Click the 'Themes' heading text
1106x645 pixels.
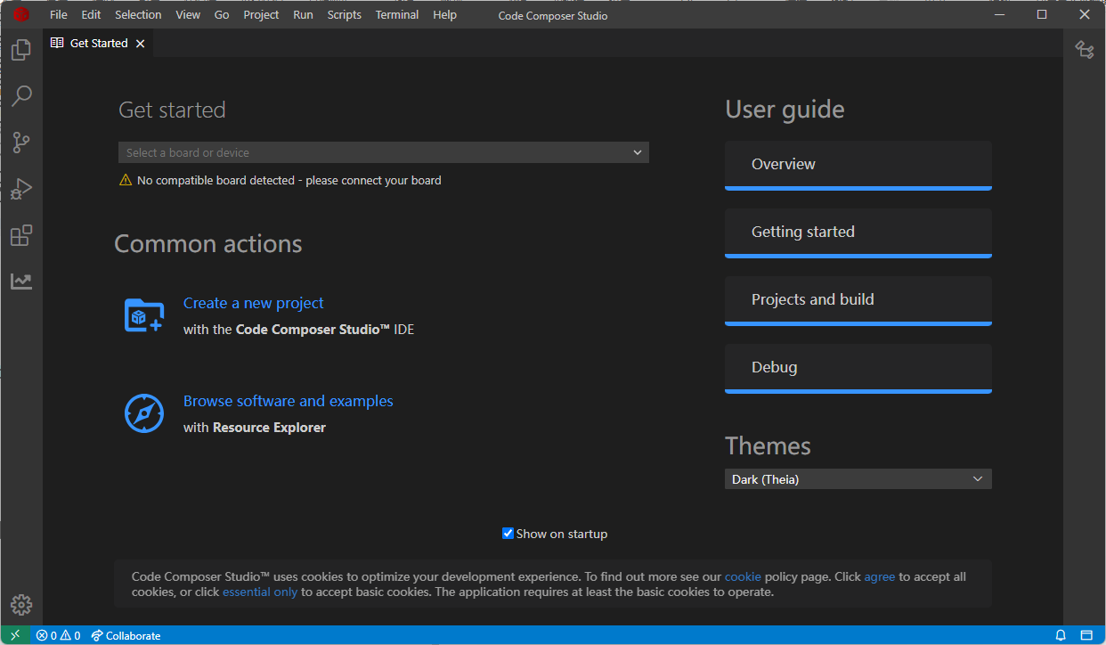click(769, 445)
